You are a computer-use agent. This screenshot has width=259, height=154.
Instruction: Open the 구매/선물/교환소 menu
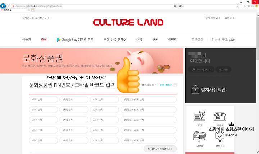click(x=115, y=40)
